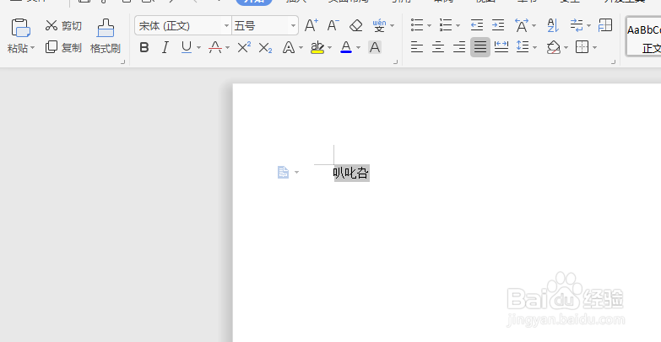
Task: Click the paste options icon beside text
Action: 284,172
